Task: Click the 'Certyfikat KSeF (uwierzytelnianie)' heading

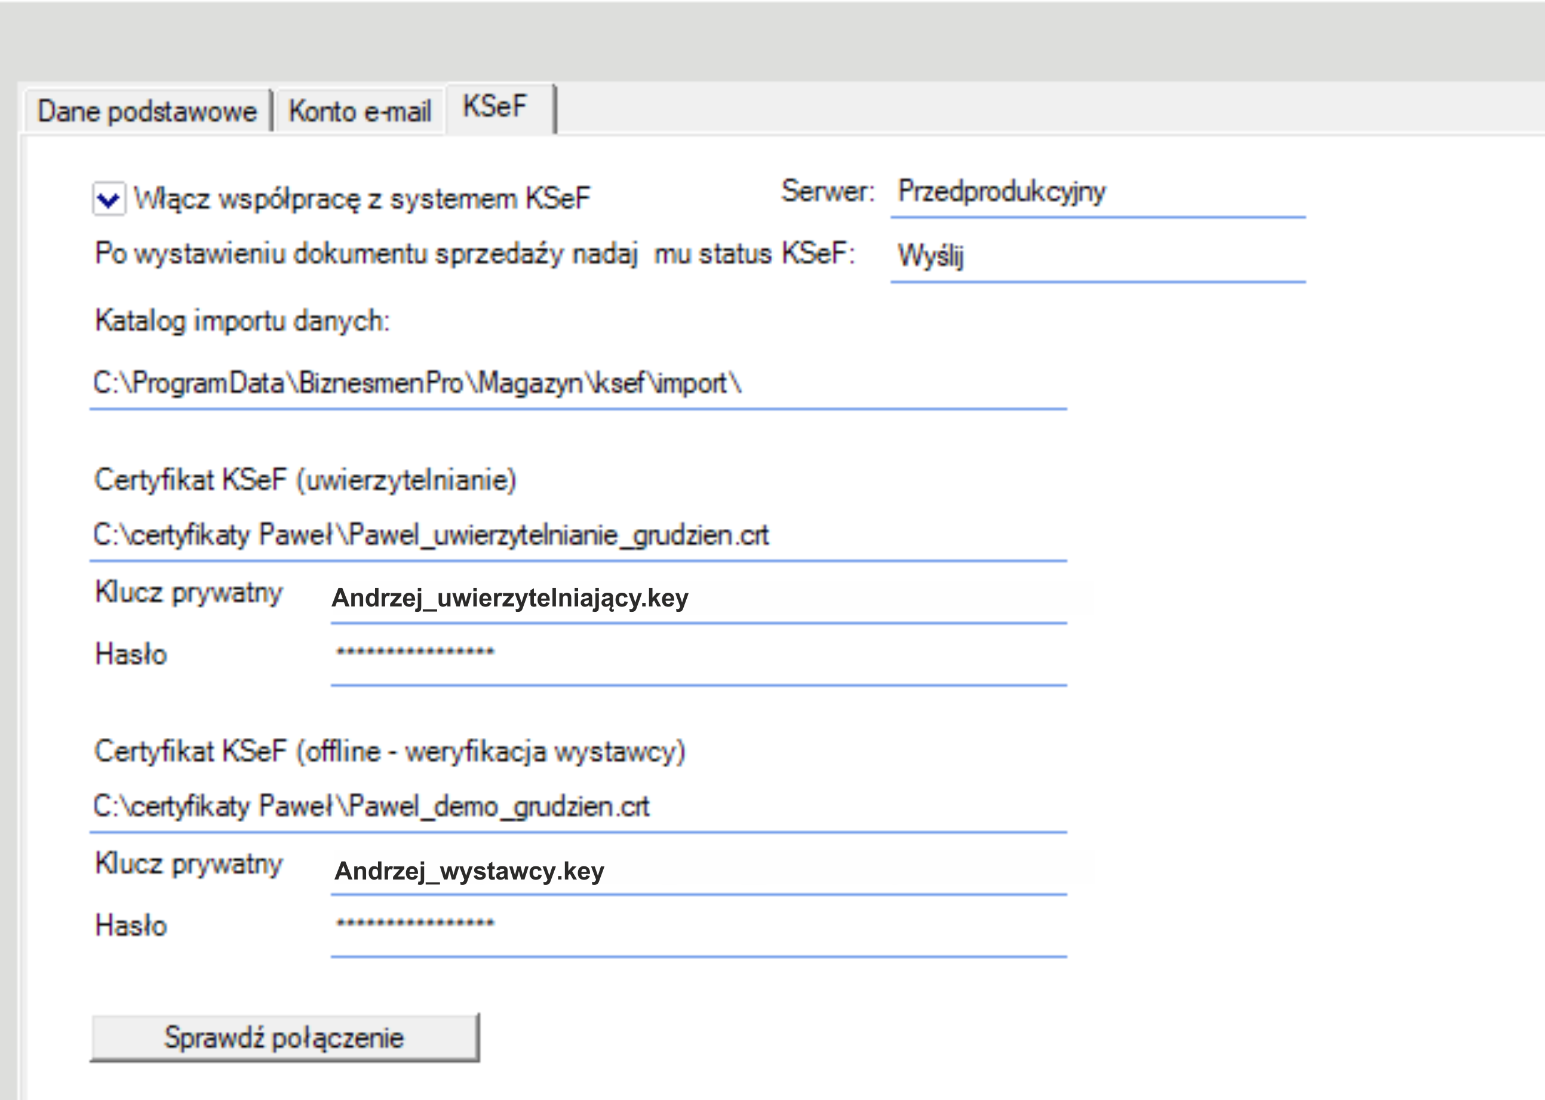Action: 305,480
